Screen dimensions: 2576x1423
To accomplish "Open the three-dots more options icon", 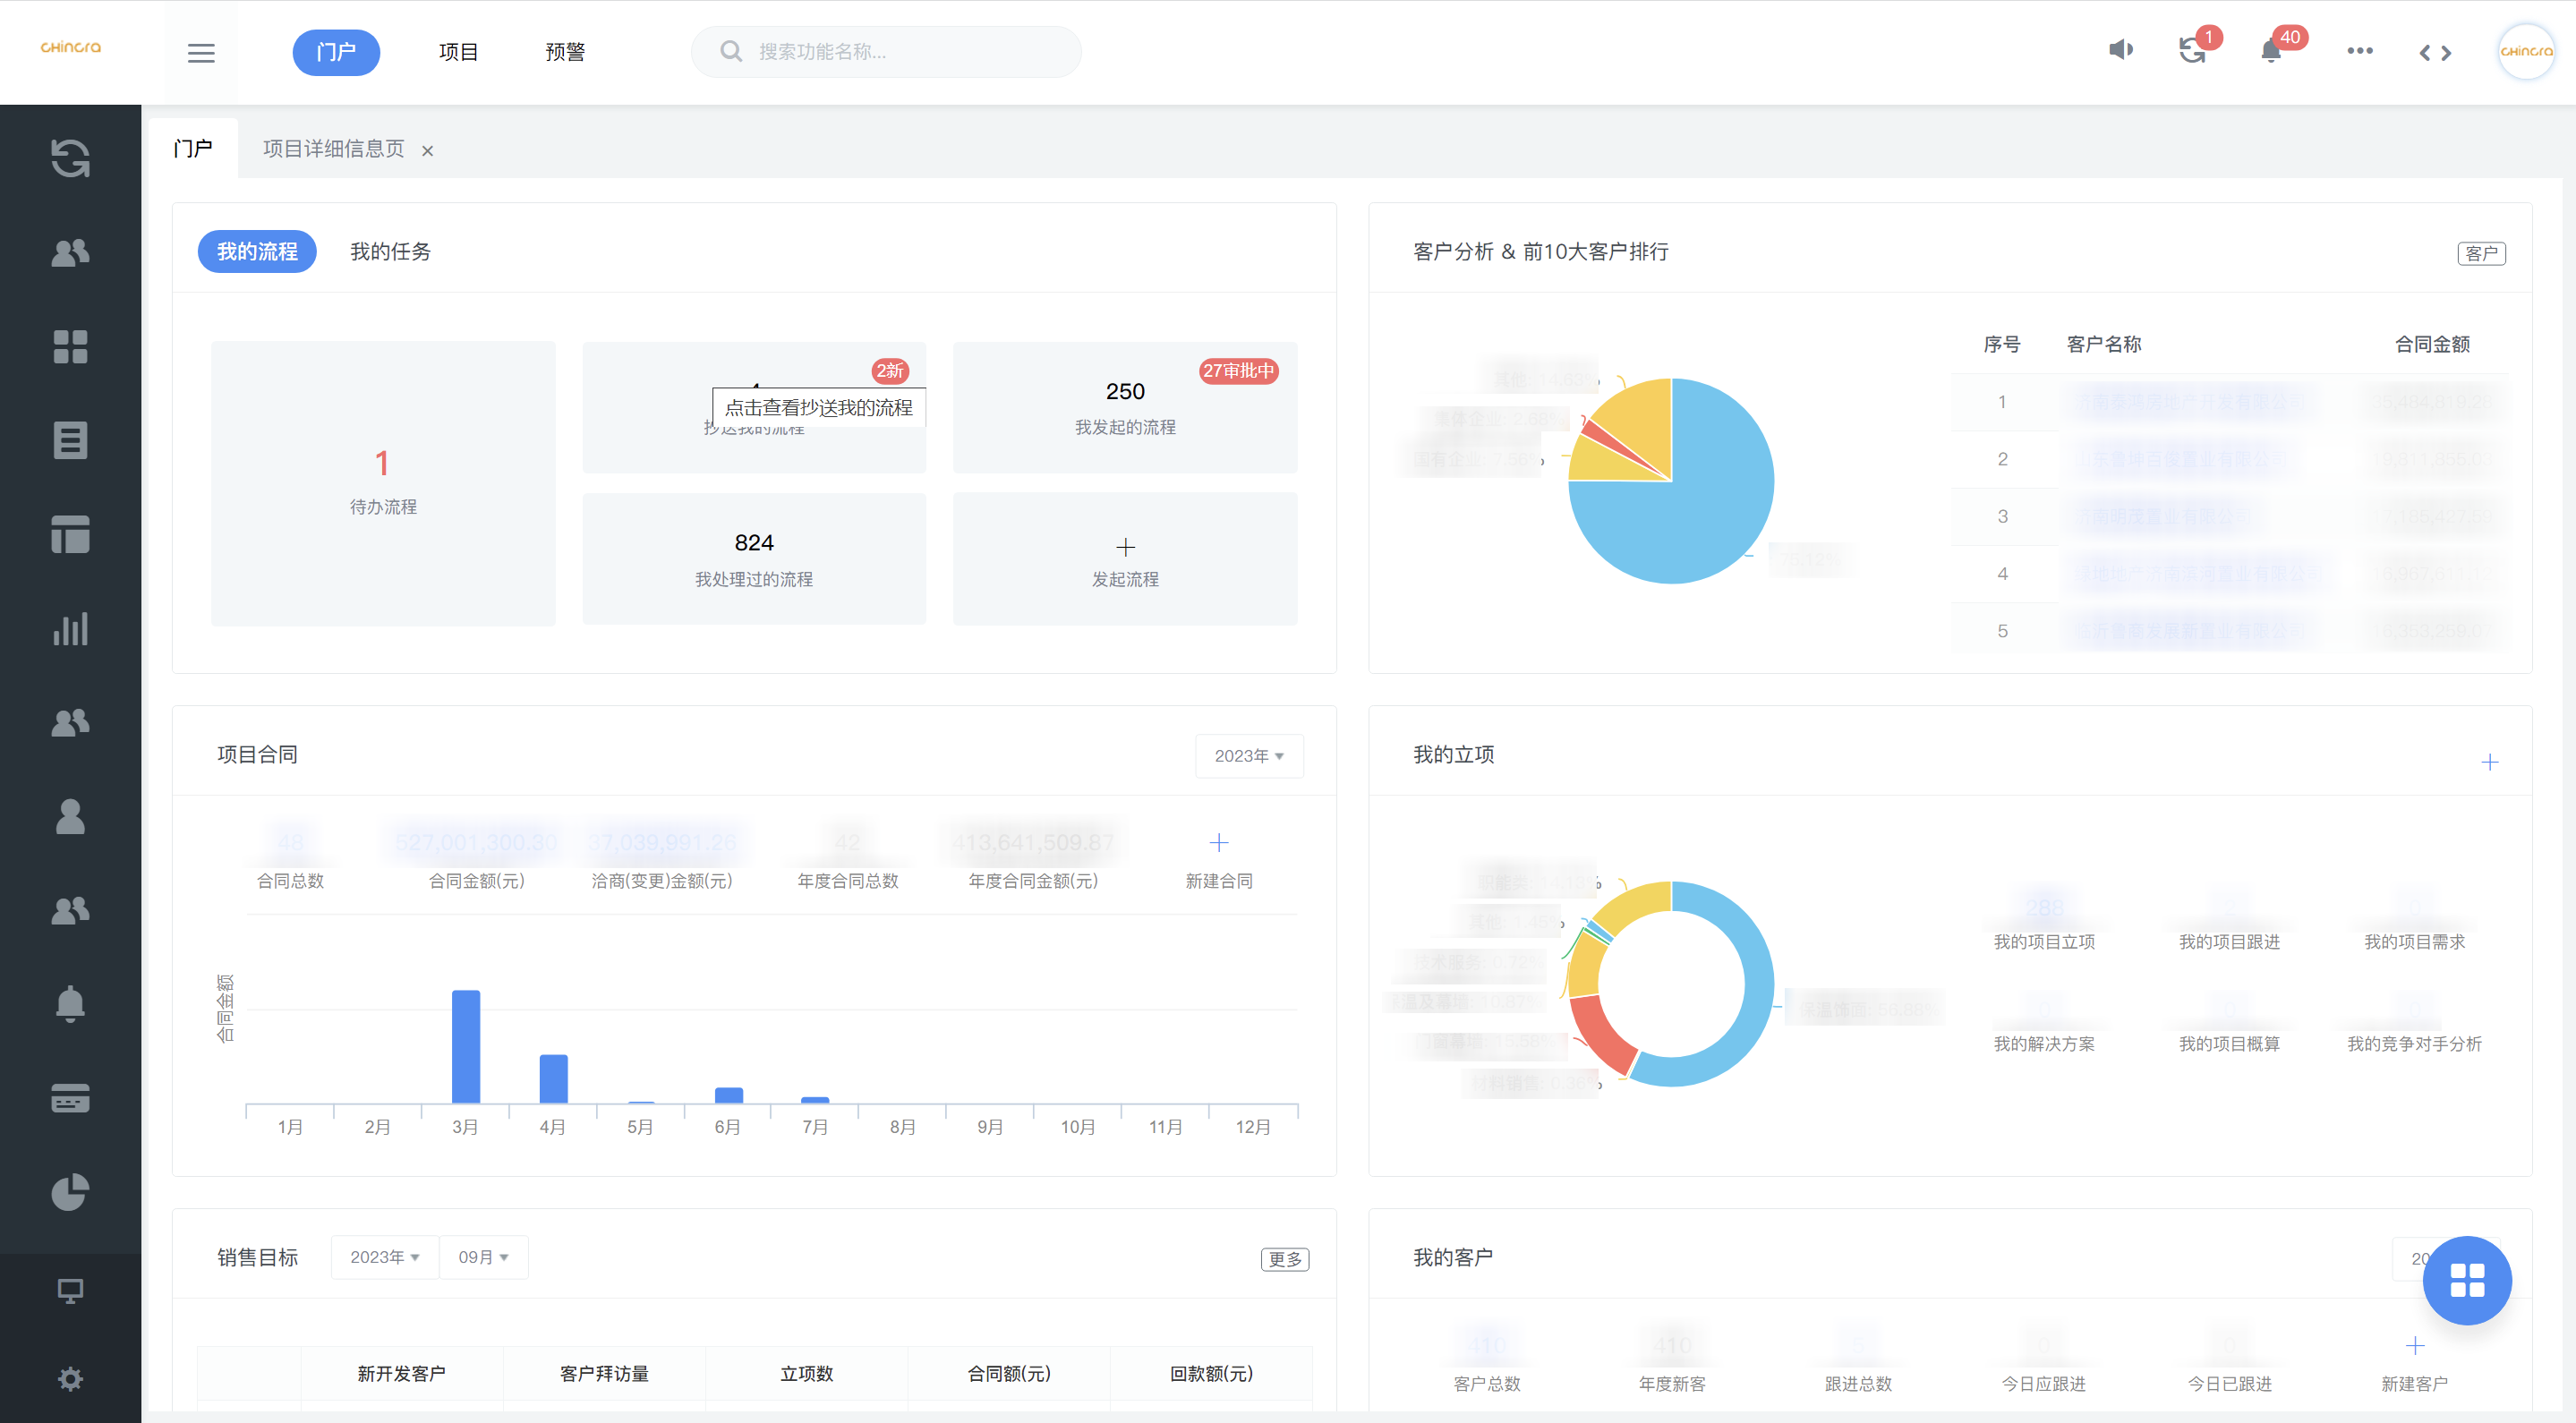I will tap(2359, 51).
